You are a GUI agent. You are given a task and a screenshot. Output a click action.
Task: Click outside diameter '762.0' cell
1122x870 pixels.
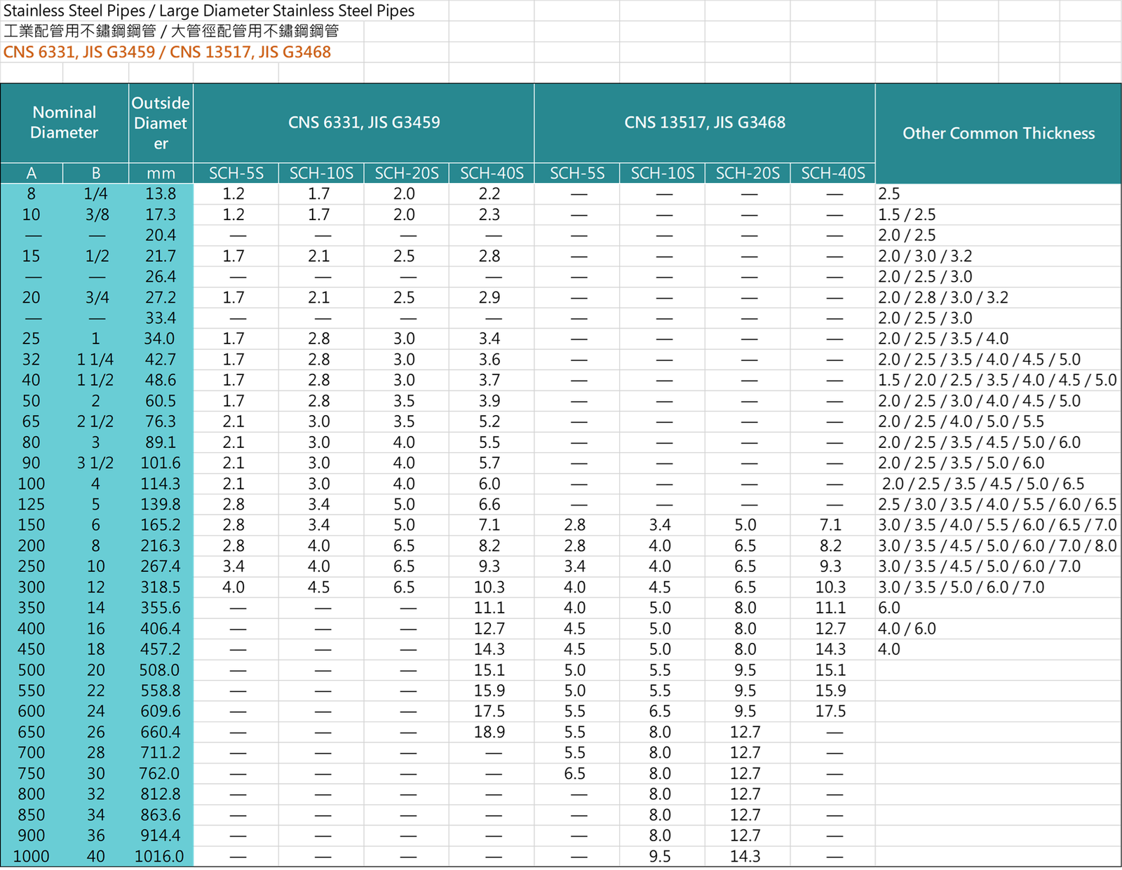[x=161, y=773]
